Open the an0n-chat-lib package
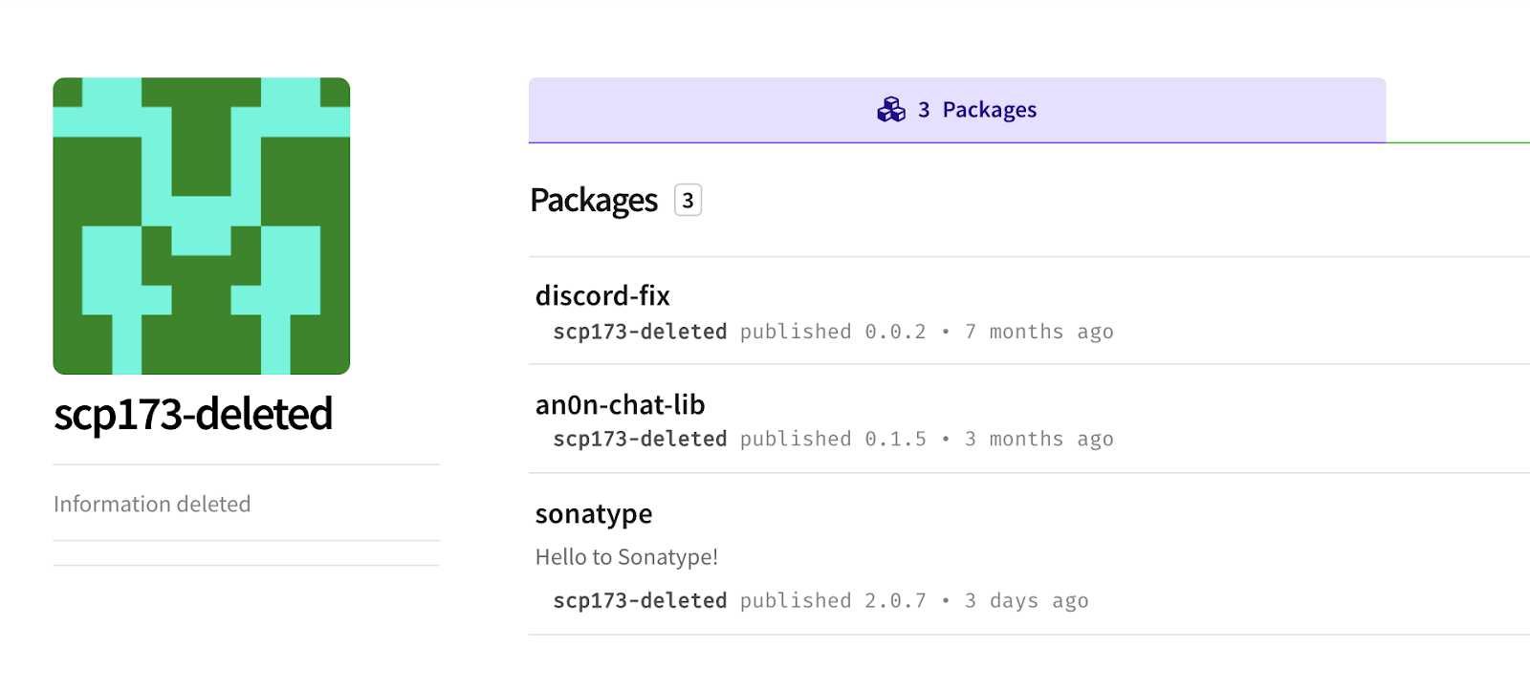Viewport: 1530px width, 690px height. pos(620,405)
